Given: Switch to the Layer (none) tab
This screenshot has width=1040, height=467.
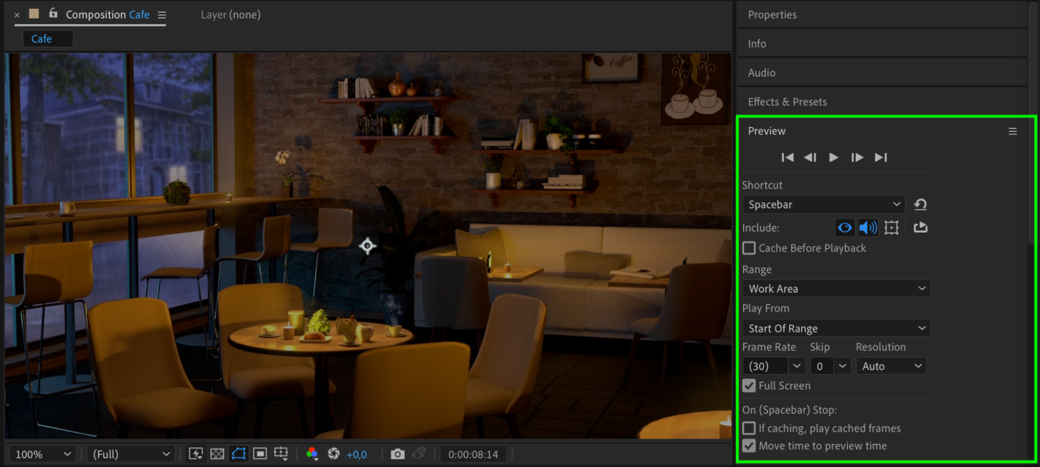Looking at the screenshot, I should pos(230,15).
